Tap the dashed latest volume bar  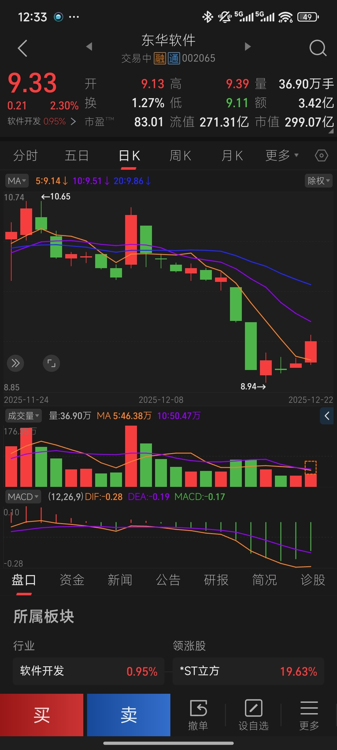coord(311,468)
